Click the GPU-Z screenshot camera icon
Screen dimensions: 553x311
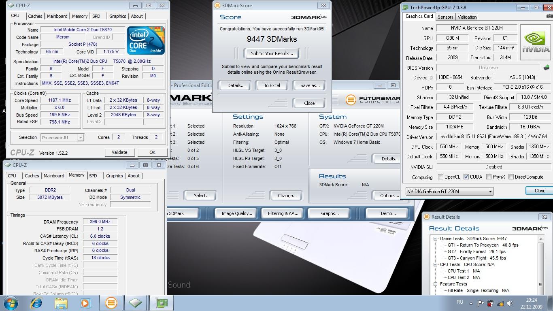[549, 17]
